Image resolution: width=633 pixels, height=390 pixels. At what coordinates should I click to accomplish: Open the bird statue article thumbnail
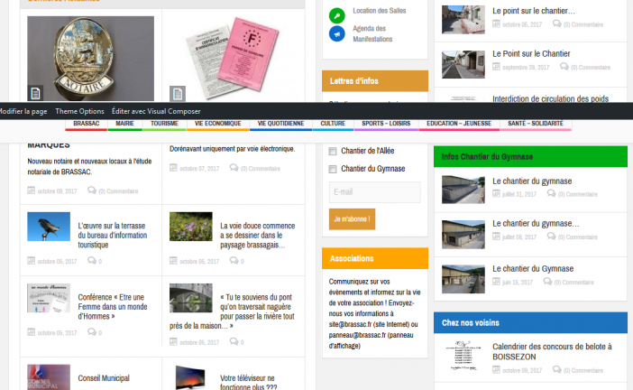pyautogui.click(x=49, y=227)
